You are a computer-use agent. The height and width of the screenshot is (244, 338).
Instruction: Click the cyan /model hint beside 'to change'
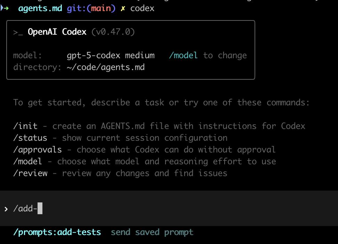point(183,55)
